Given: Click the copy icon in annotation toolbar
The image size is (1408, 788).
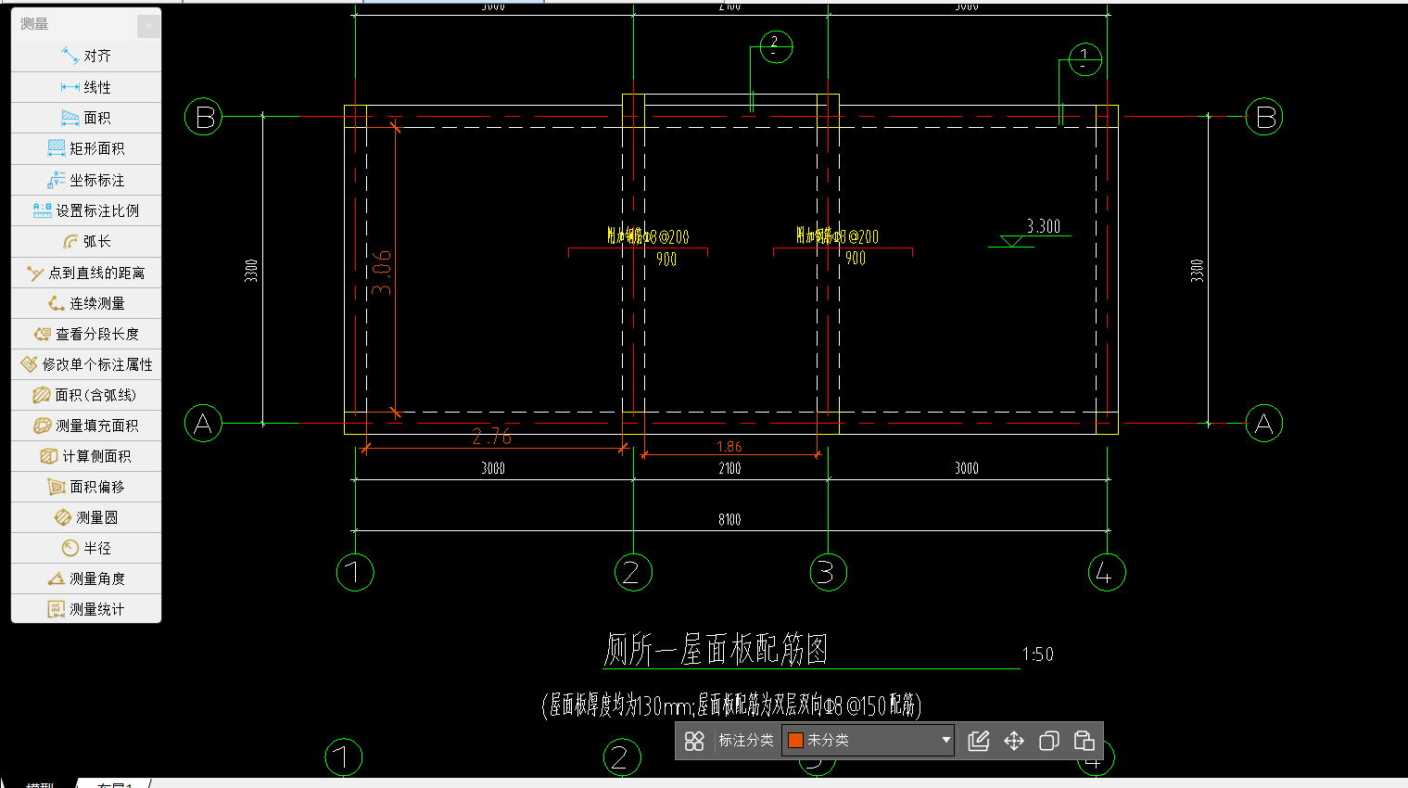Looking at the screenshot, I should click(x=1048, y=741).
